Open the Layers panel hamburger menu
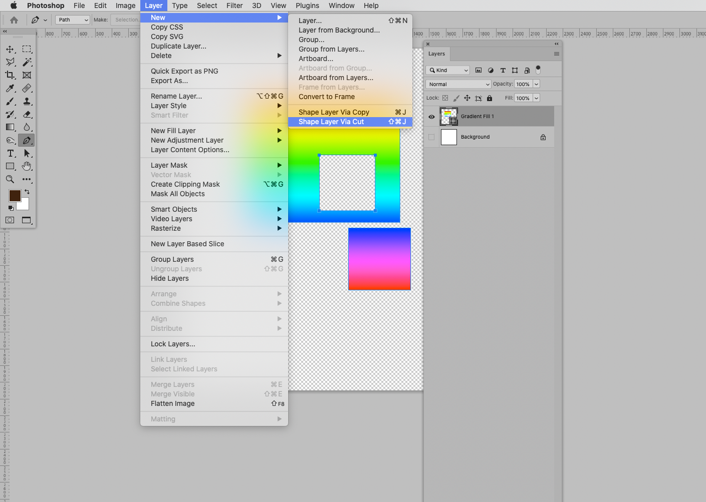Screen dimensions: 706x502 coord(556,54)
